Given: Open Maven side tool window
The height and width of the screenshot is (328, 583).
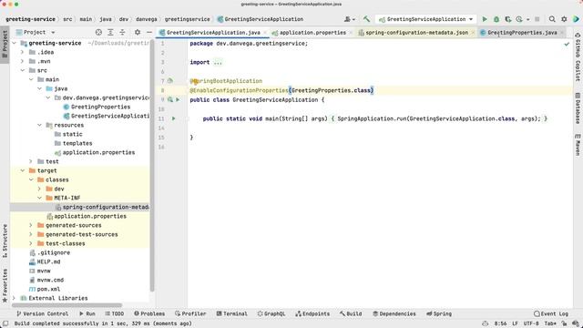Looking at the screenshot, I should (578, 145).
